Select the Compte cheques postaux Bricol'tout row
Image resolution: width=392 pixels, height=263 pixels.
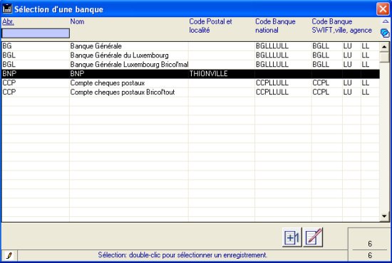(191, 92)
